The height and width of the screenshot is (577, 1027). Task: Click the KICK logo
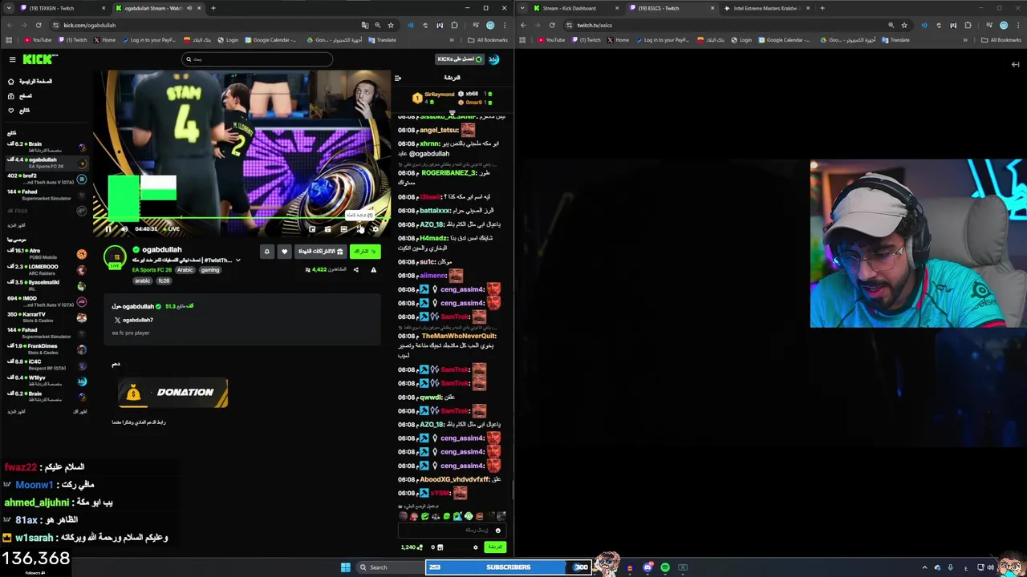39,59
